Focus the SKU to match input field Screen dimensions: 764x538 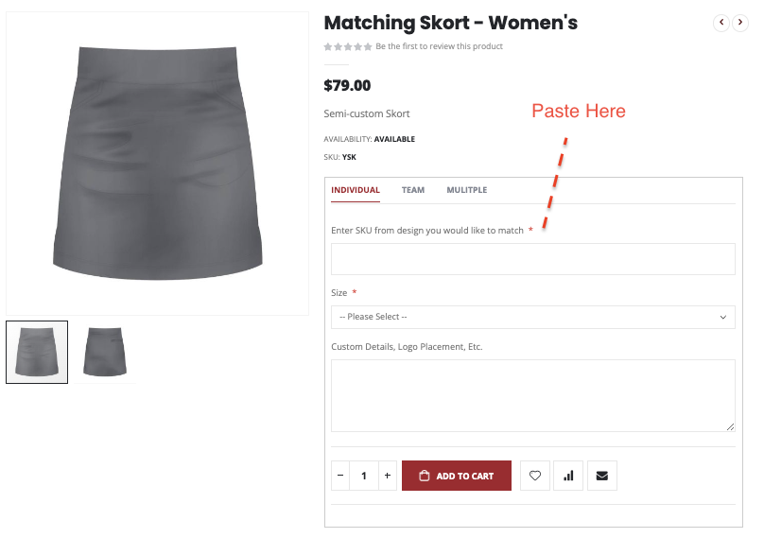tap(532, 259)
